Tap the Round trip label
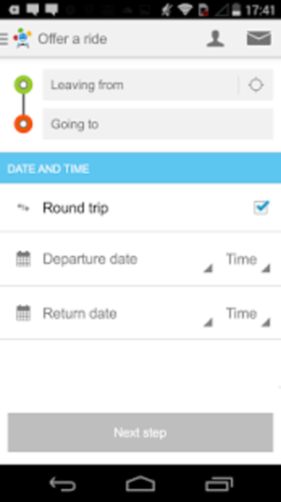 75,208
